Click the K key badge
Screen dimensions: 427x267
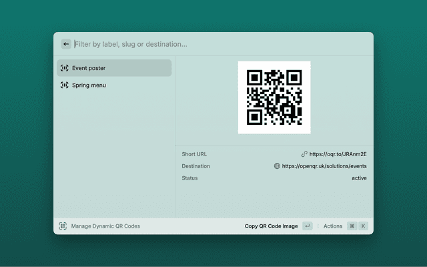pos(363,226)
